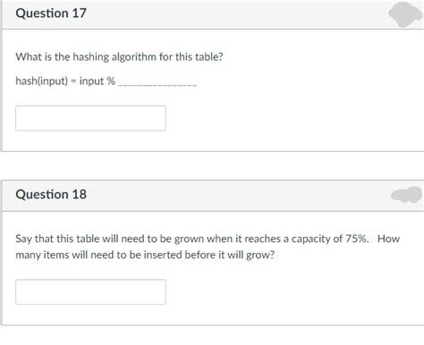Viewport: 424px width, 345px height.
Task: Click the Question 18 header bar background
Action: pyautogui.click(x=212, y=196)
